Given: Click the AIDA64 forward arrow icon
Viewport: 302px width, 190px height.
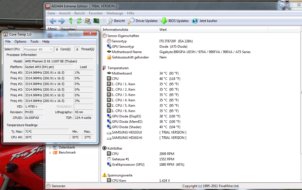Looking at the screenshot, I should tap(61, 21).
